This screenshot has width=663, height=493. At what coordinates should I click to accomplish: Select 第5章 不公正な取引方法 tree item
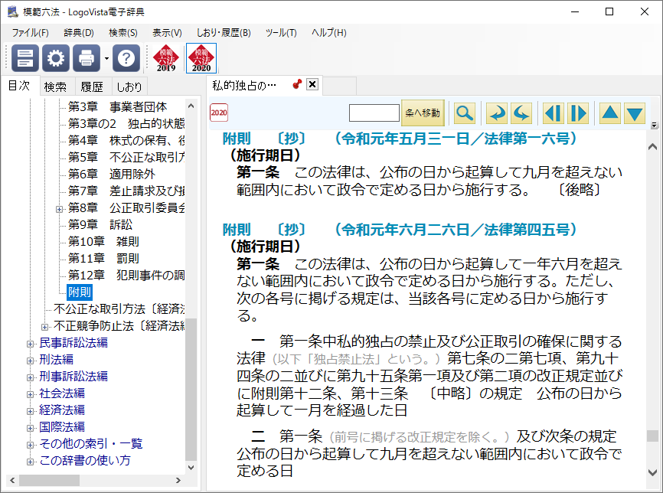click(x=126, y=157)
